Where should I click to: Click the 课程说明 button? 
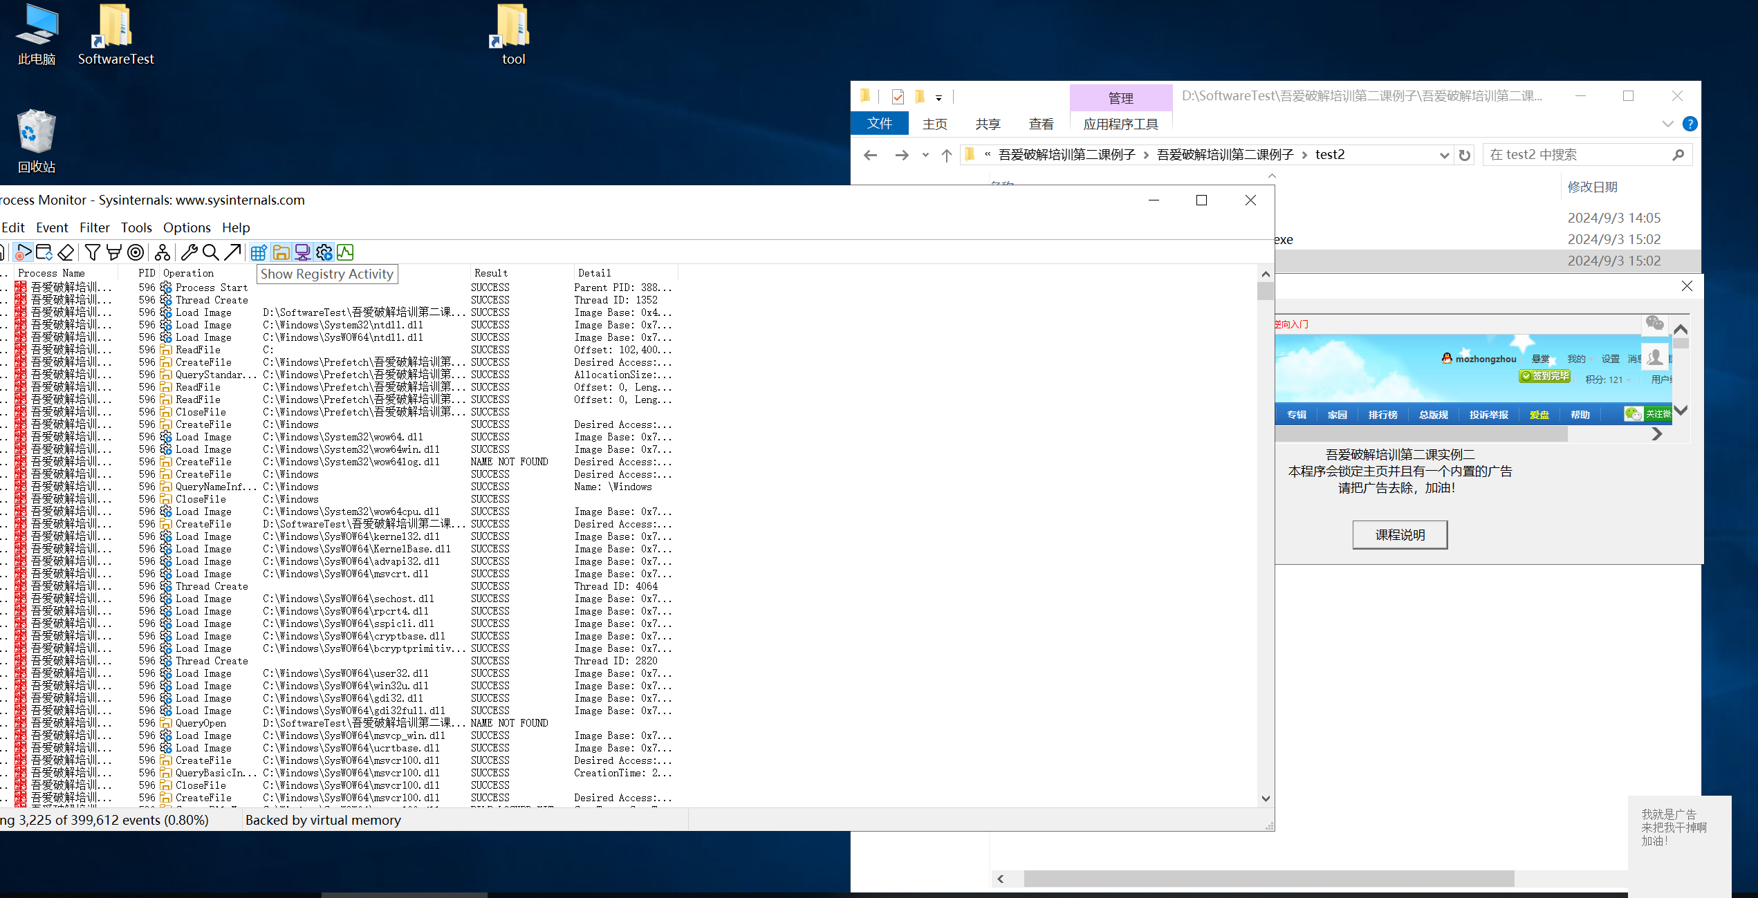click(x=1400, y=534)
